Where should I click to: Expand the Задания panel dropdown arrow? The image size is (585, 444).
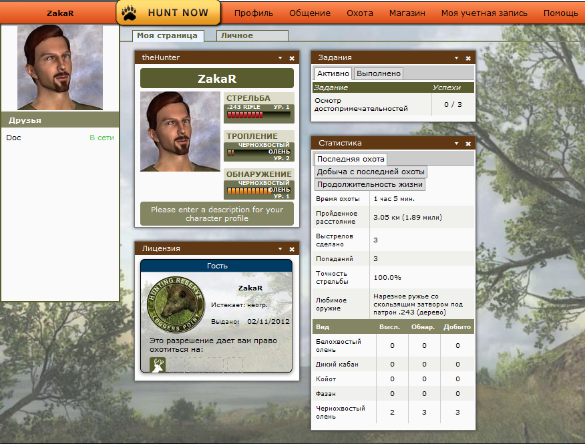coord(456,58)
